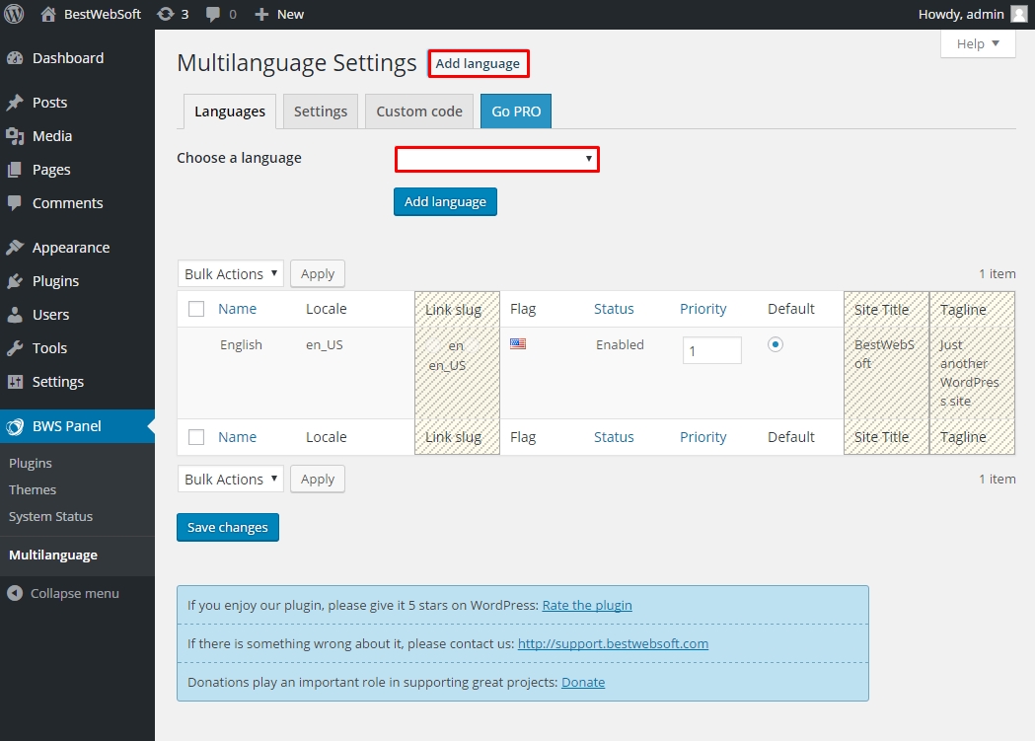
Task: Click the Comments sidebar bubble icon
Action: tap(15, 202)
